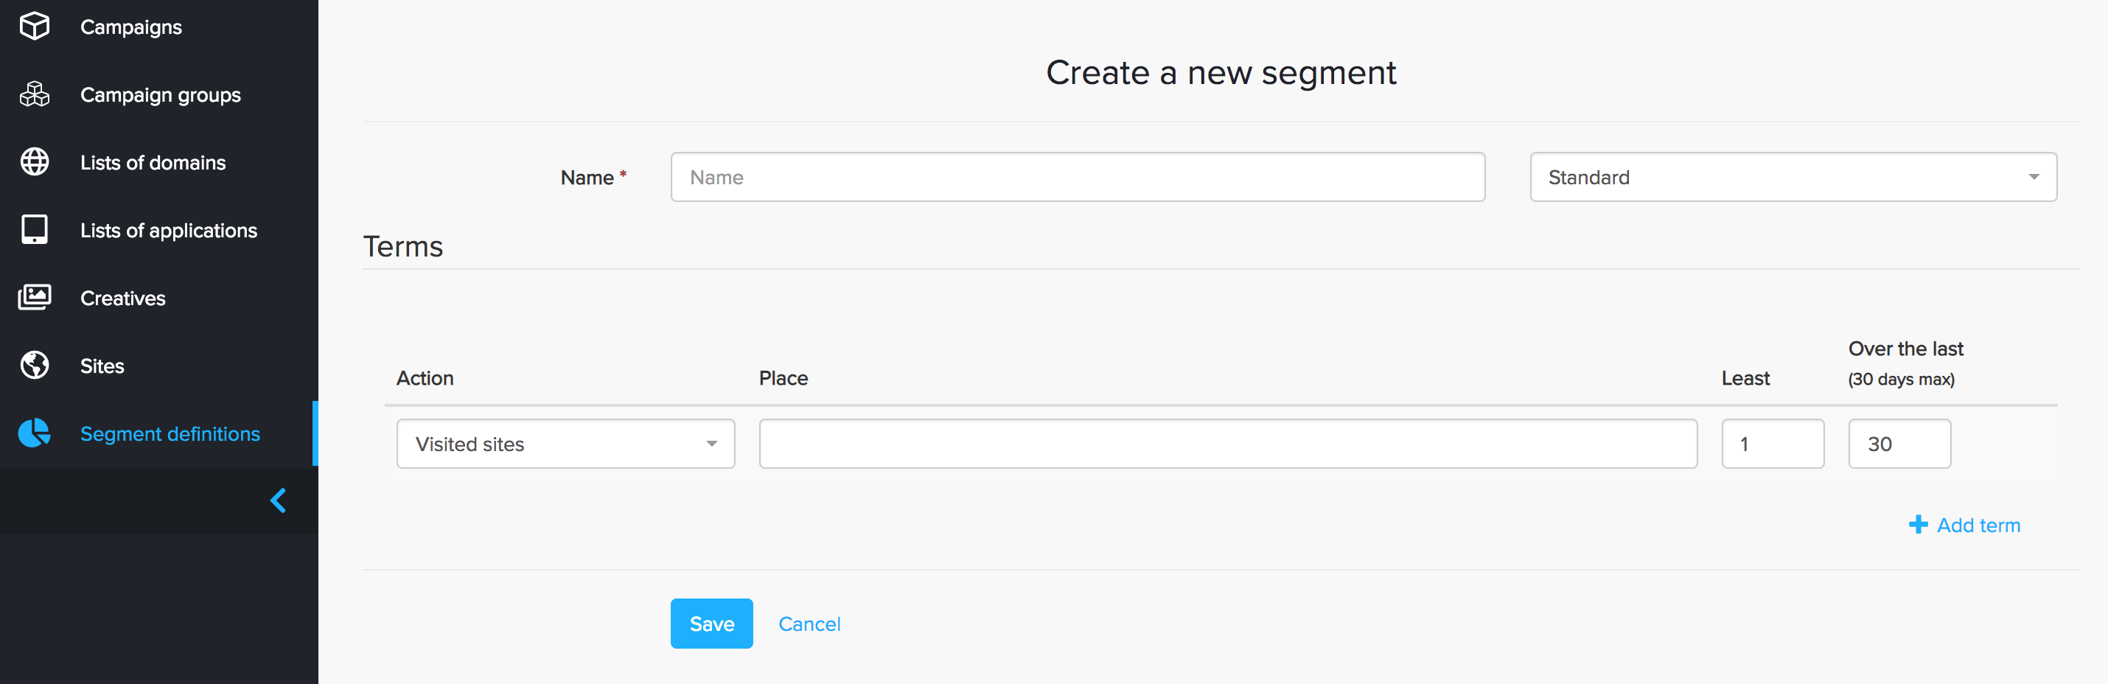The image size is (2108, 684).
Task: Open the Creatives section label
Action: click(x=123, y=299)
